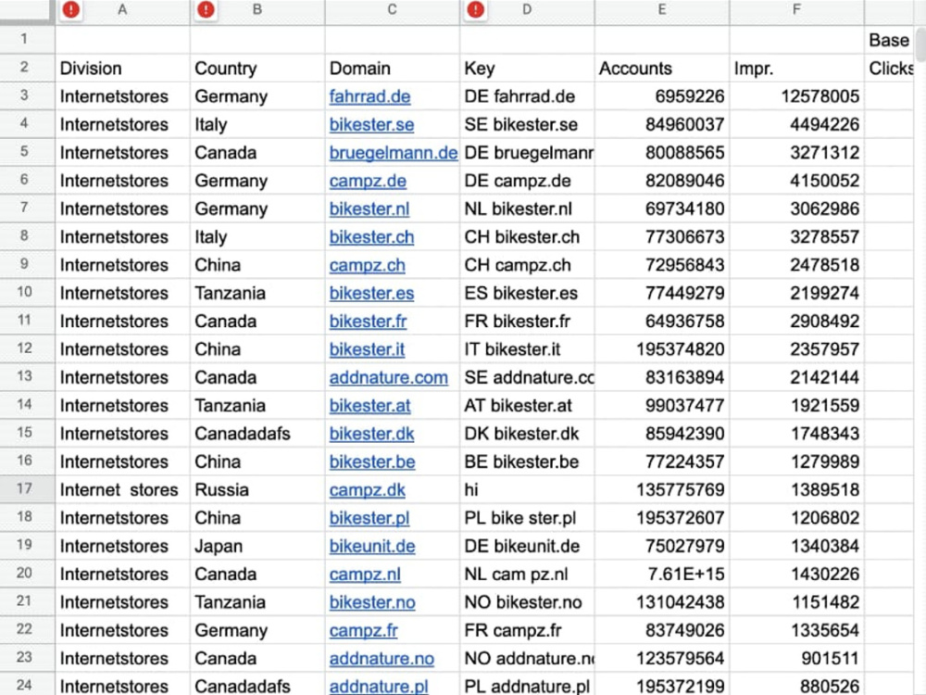The height and width of the screenshot is (695, 926).
Task: Select the Division header cell
Action: [123, 68]
